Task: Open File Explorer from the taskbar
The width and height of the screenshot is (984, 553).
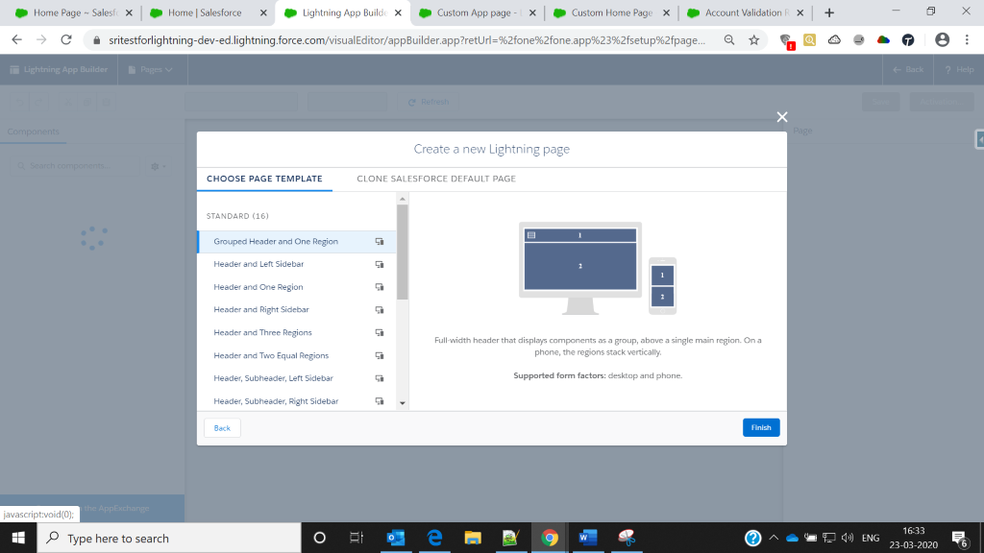Action: pos(472,538)
